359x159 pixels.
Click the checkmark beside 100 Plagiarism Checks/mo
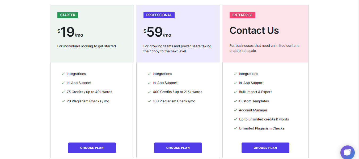click(x=149, y=101)
